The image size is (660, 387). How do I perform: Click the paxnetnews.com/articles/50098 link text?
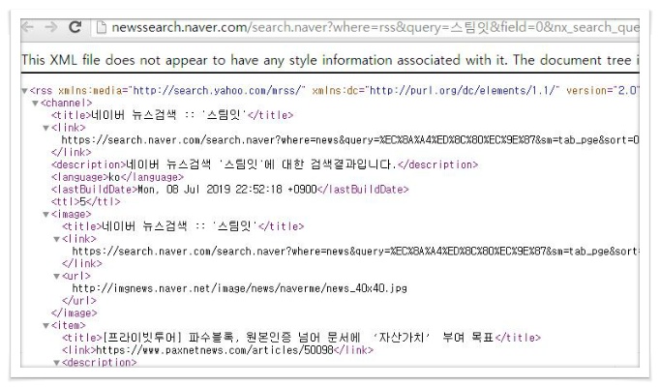[215, 350]
